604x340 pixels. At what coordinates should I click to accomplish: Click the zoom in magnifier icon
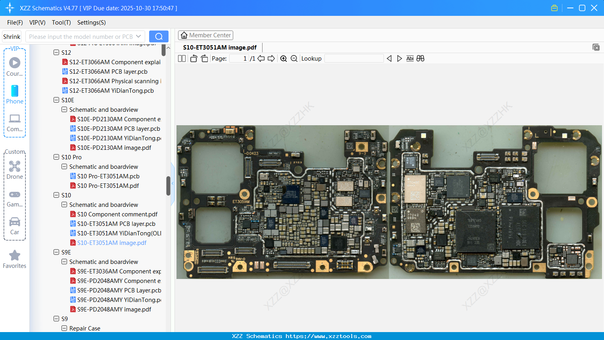pos(284,59)
